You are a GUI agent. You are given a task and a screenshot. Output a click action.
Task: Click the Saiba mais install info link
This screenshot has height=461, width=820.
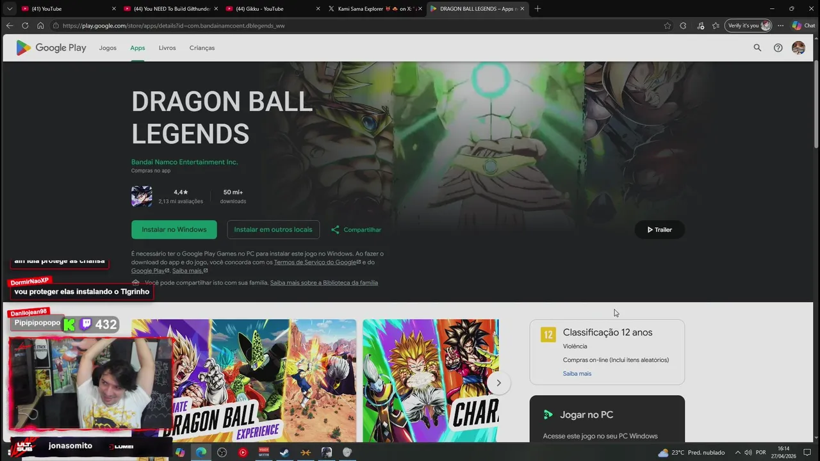(190, 271)
